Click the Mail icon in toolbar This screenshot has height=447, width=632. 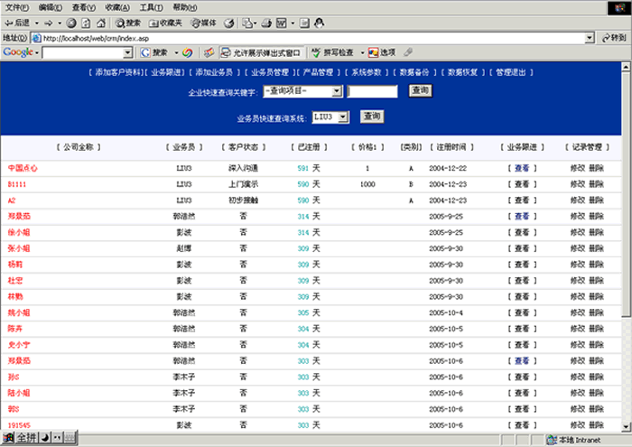[247, 23]
